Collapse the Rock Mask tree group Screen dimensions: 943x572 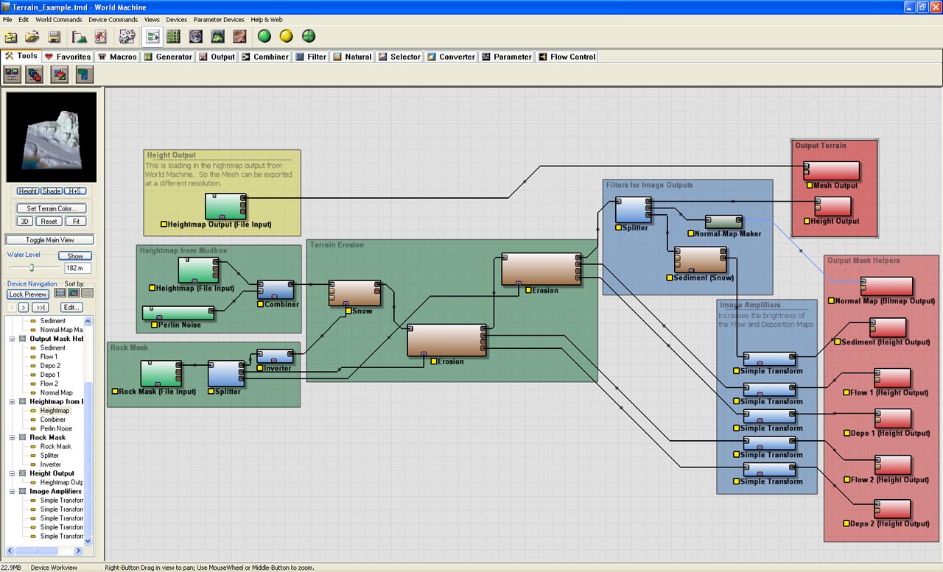coord(13,437)
